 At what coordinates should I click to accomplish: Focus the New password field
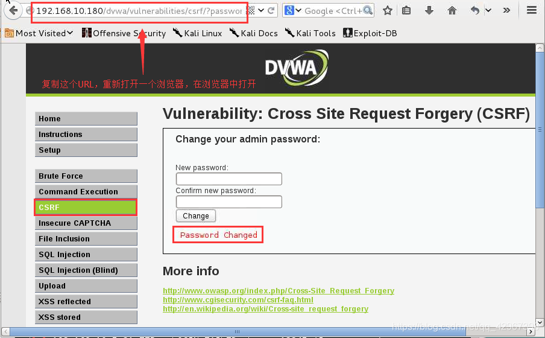228,179
